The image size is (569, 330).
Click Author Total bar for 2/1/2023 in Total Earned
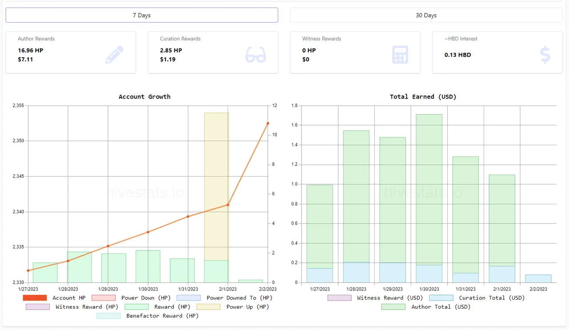502,220
